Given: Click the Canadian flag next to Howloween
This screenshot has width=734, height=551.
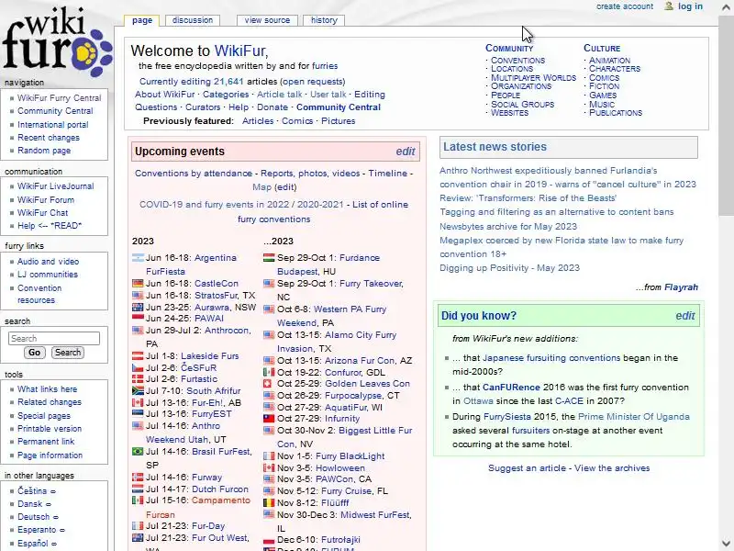Looking at the screenshot, I should [x=269, y=467].
